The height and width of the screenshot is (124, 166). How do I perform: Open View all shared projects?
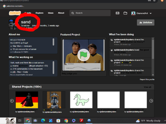[147, 87]
